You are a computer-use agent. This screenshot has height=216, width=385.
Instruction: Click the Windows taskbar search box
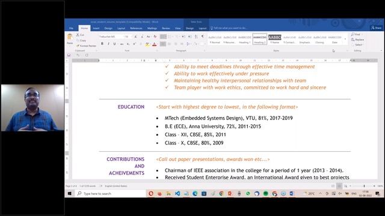[x=110, y=193]
